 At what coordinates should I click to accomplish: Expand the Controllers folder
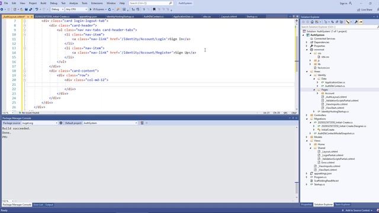pos(307,115)
